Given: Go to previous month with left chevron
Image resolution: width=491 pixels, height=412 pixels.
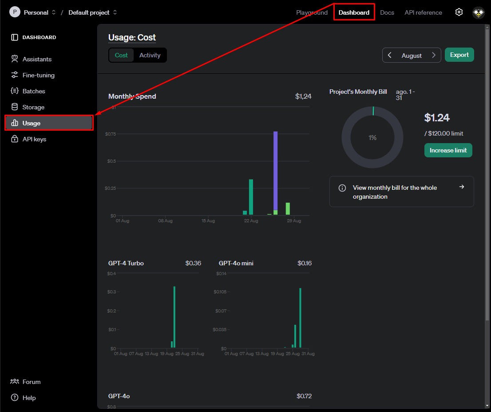Looking at the screenshot, I should [x=389, y=55].
